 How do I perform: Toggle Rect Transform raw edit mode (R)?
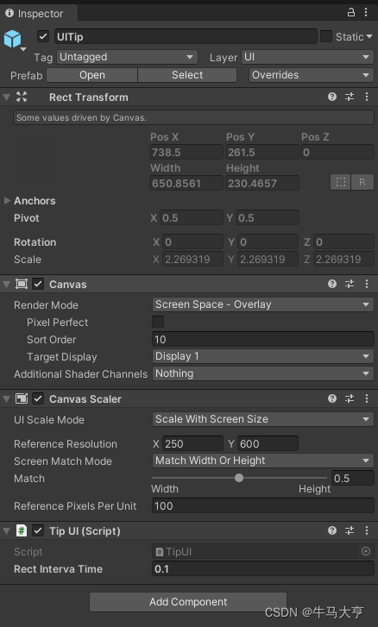point(362,182)
